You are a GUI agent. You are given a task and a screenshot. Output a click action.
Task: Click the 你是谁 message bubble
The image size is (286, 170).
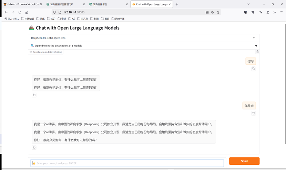(x=249, y=106)
